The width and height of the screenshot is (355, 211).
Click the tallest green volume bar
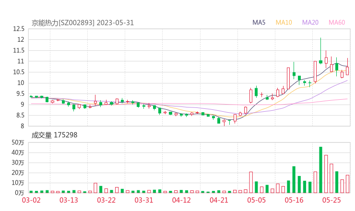(x=320, y=170)
